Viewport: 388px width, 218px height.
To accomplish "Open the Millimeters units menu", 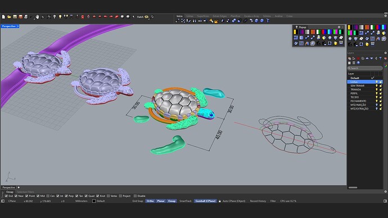I will coord(82,201).
